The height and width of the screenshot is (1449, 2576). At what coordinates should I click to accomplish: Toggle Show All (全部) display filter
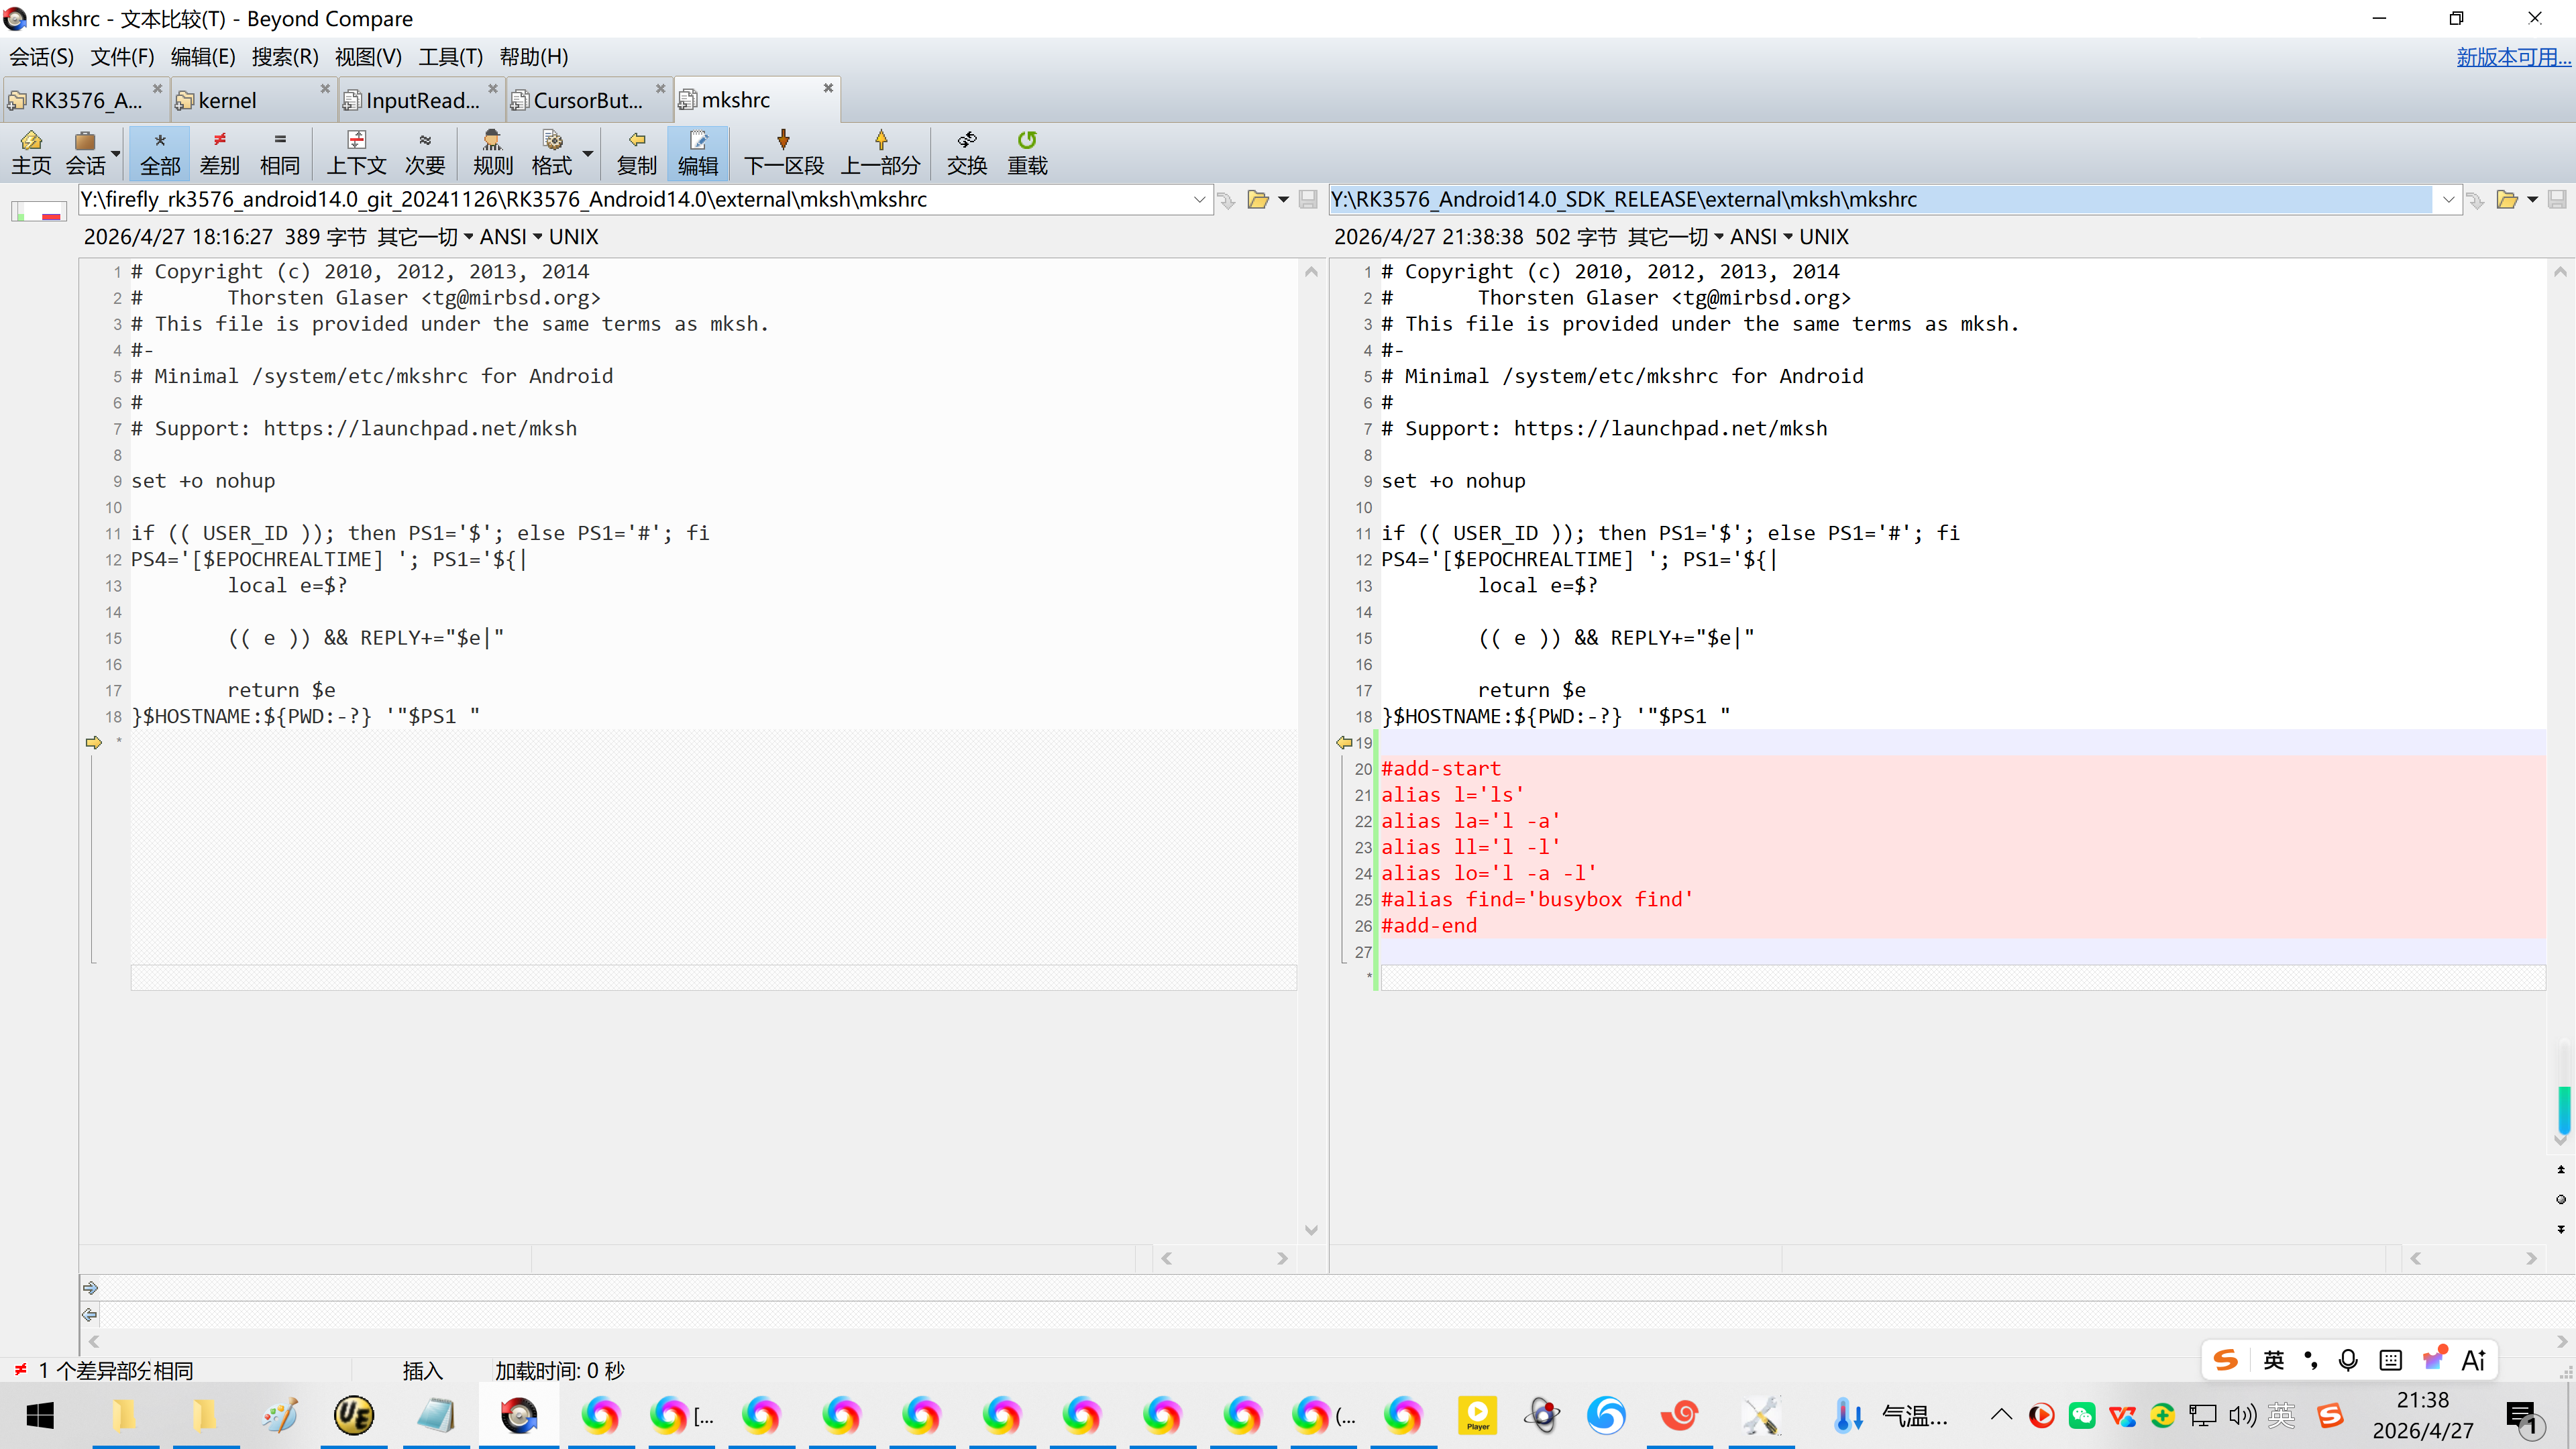pyautogui.click(x=160, y=152)
